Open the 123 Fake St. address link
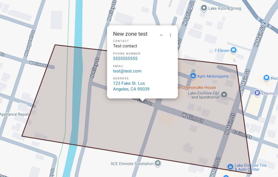The image size is (278, 177). tap(131, 86)
